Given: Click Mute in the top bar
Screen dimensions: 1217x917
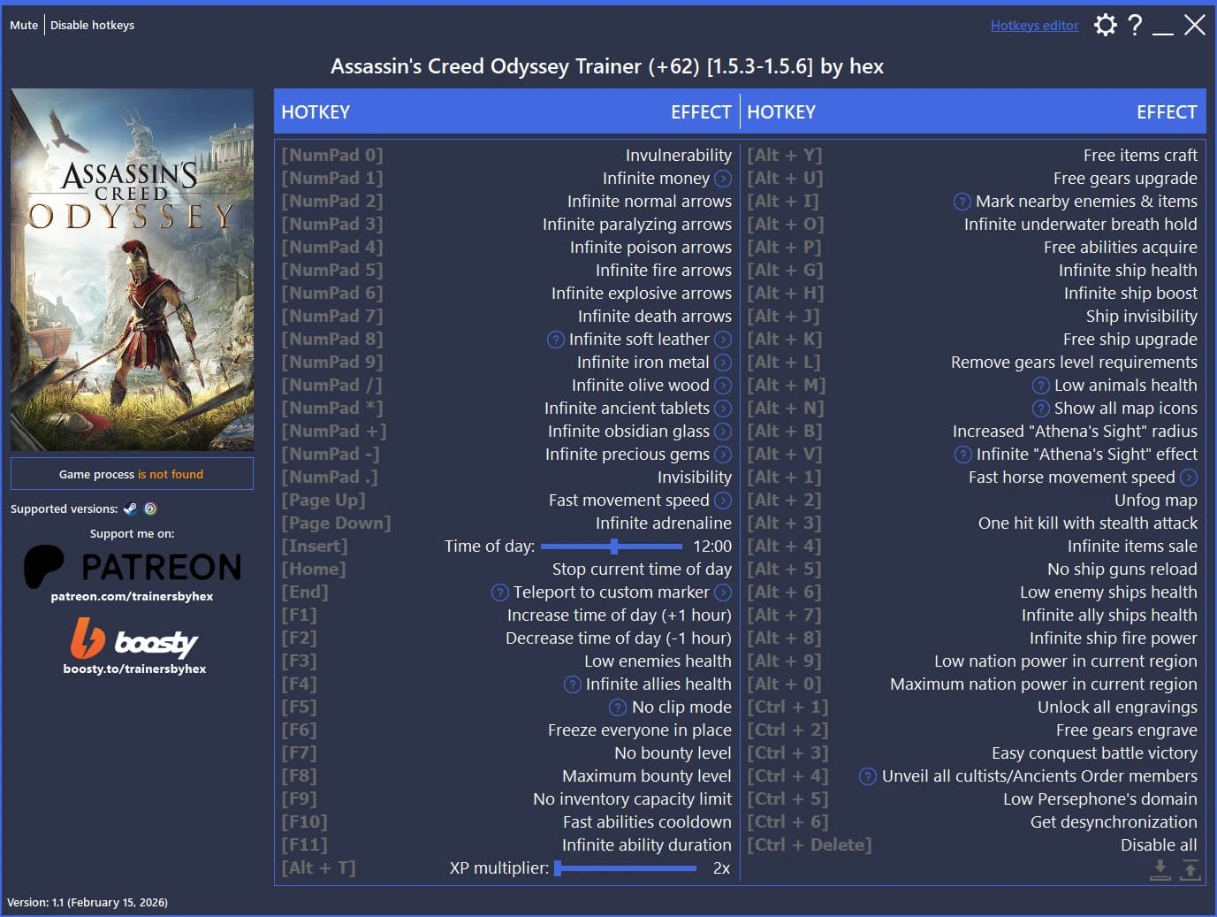Looking at the screenshot, I should 24,25.
